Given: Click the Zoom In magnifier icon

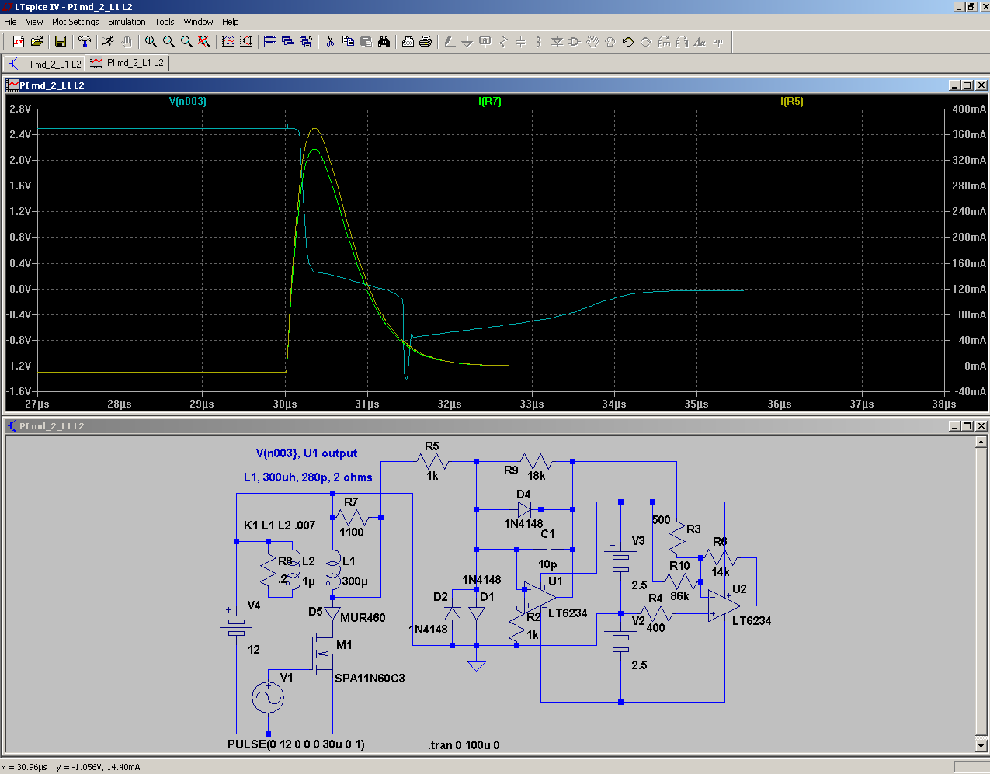Looking at the screenshot, I should click(151, 42).
